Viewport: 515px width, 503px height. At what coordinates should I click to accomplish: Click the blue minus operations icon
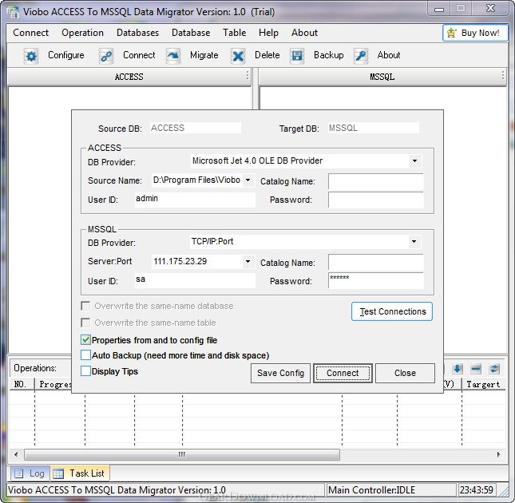point(476,369)
